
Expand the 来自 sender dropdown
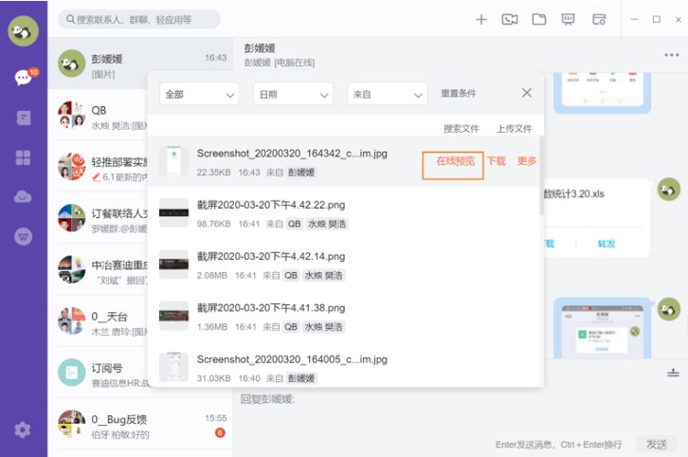[387, 94]
